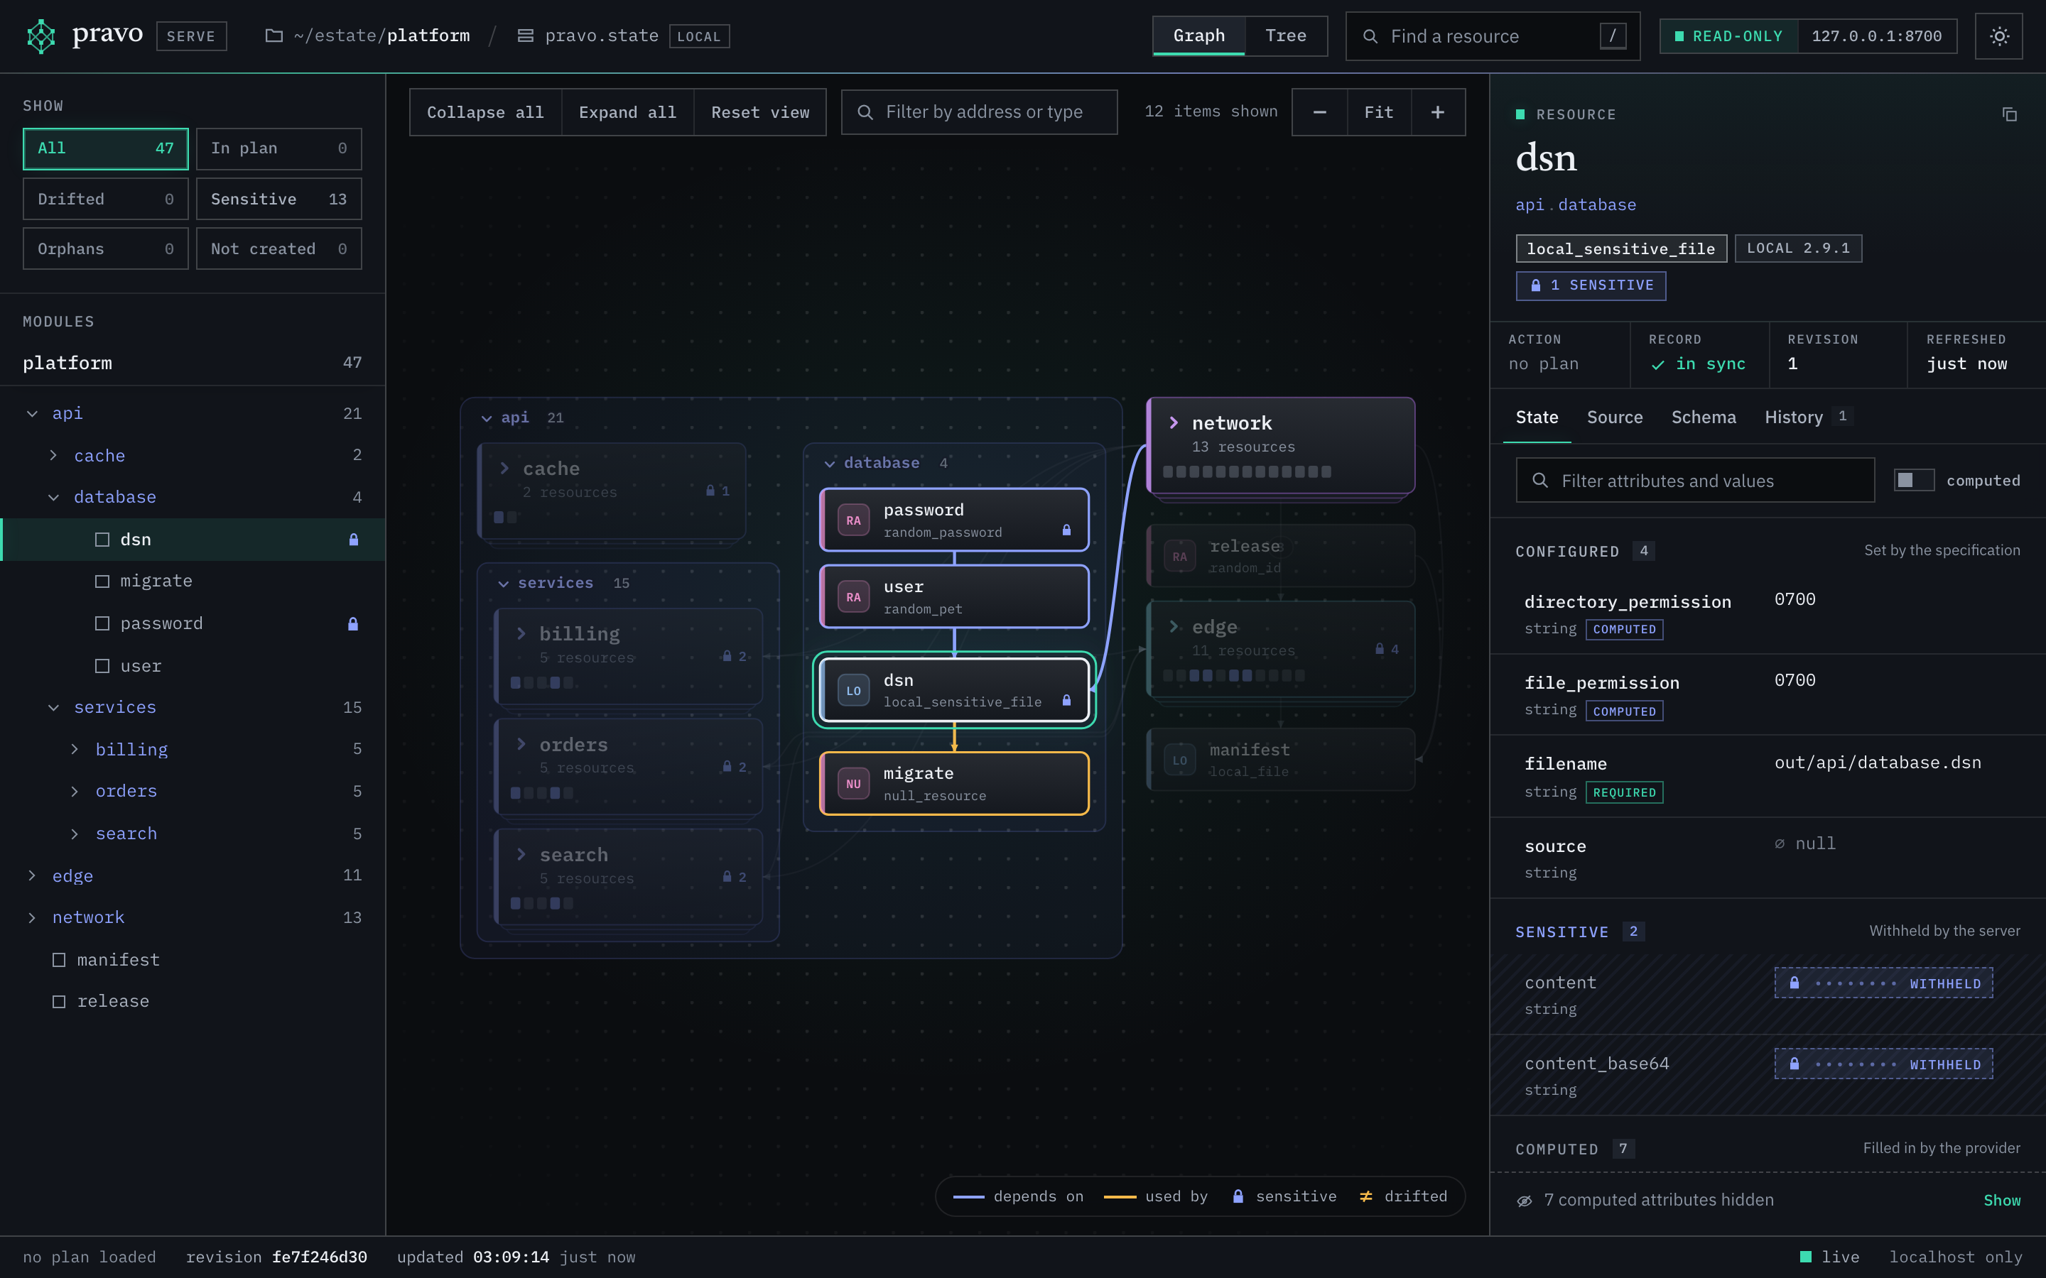Open the Schema tab
2046x1278 pixels.
[1704, 417]
